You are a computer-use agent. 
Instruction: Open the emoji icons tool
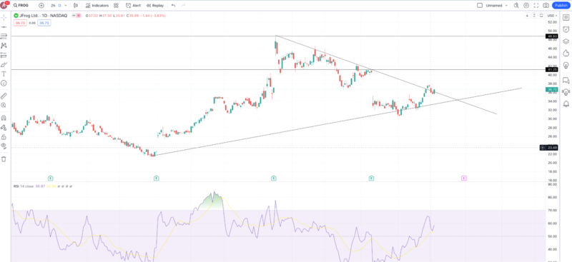pyautogui.click(x=4, y=83)
